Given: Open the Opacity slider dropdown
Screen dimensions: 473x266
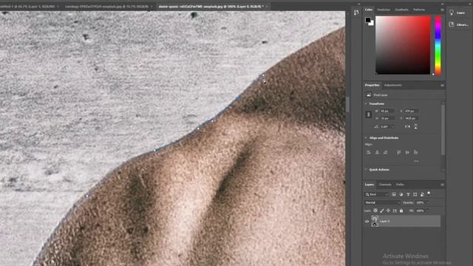Looking at the screenshot, I should point(427,202).
